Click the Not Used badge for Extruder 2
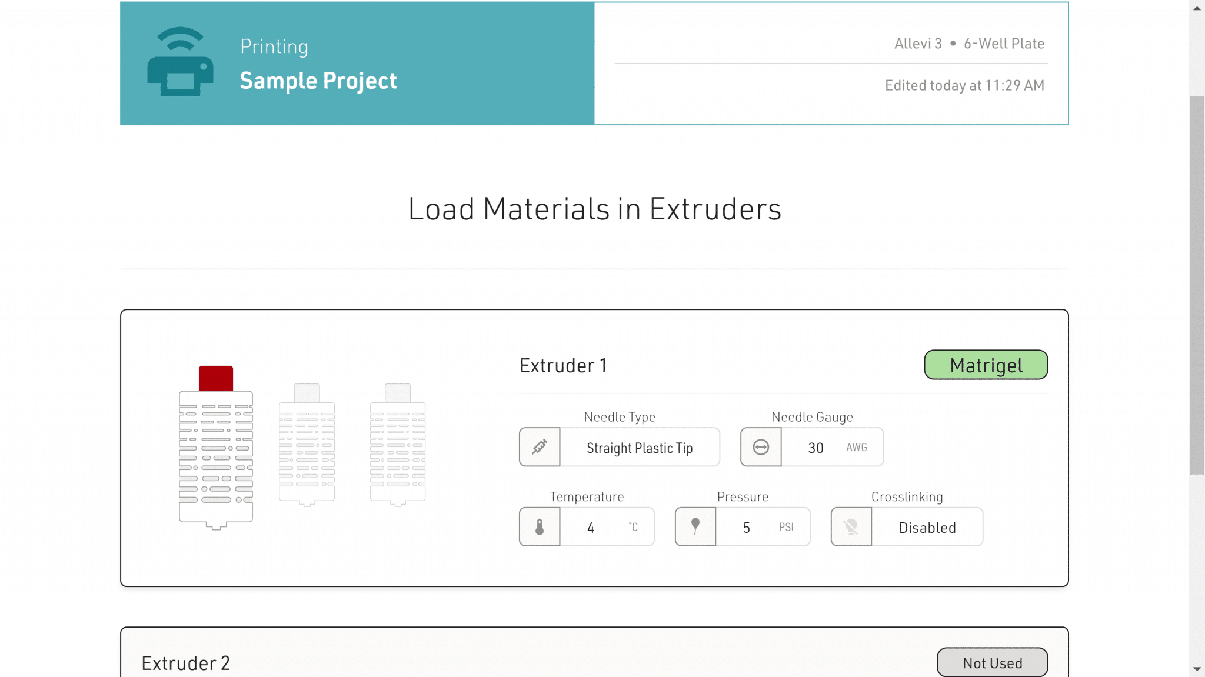 pos(992,663)
